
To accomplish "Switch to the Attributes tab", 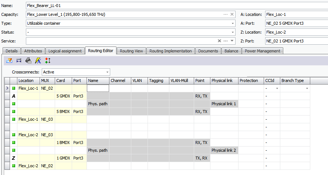I will click(x=33, y=51).
